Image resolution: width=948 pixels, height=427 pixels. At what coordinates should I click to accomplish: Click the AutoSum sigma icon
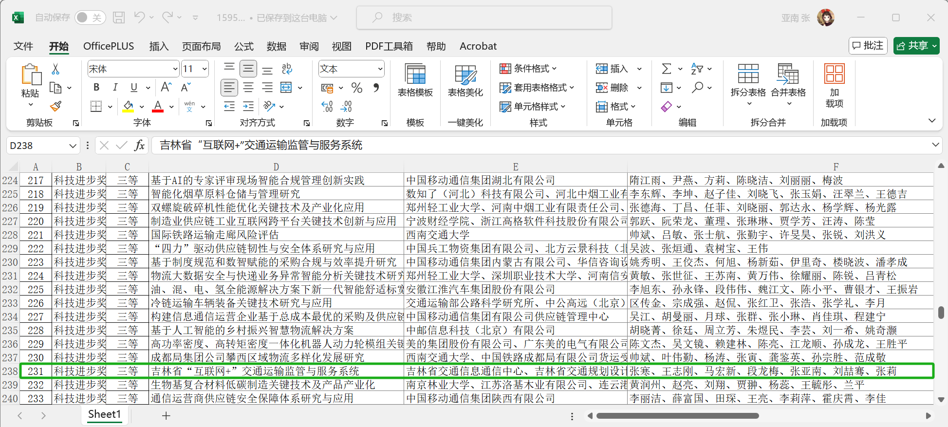pos(667,69)
